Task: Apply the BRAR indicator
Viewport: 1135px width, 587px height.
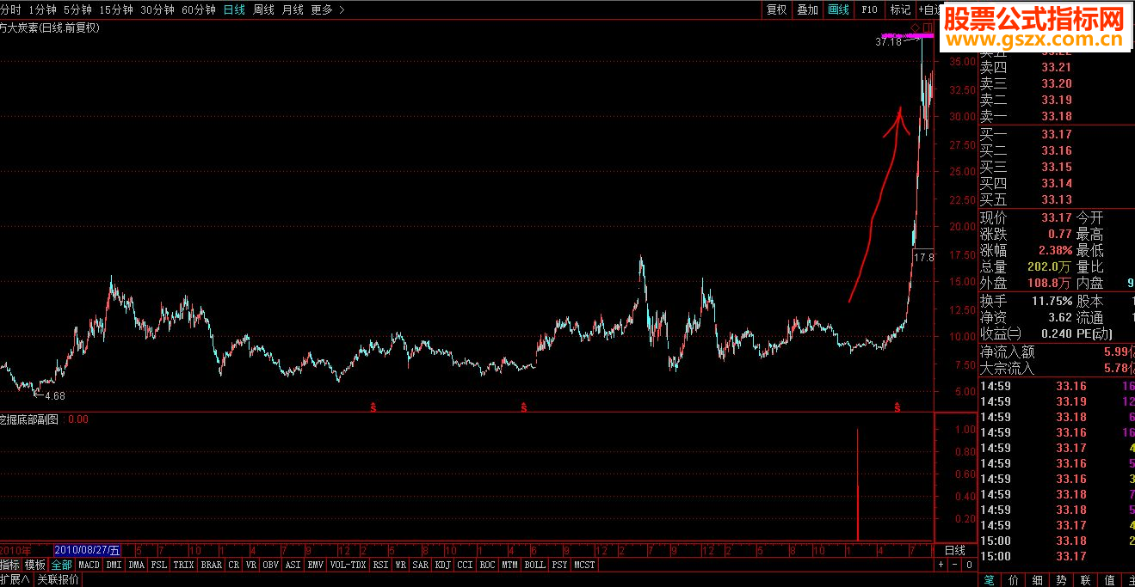Action: [x=211, y=565]
